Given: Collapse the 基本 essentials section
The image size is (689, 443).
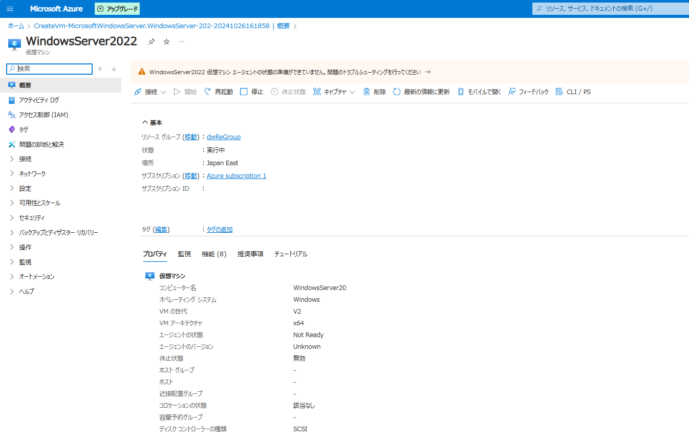Looking at the screenshot, I should click(152, 123).
